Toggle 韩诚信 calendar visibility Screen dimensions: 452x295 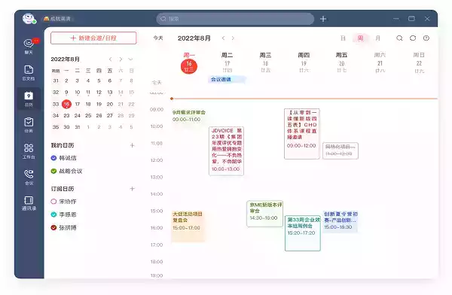53,158
